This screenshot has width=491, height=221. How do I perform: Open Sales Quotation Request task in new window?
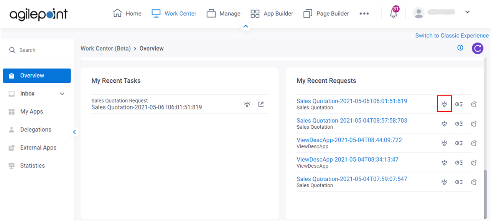pyautogui.click(x=261, y=104)
